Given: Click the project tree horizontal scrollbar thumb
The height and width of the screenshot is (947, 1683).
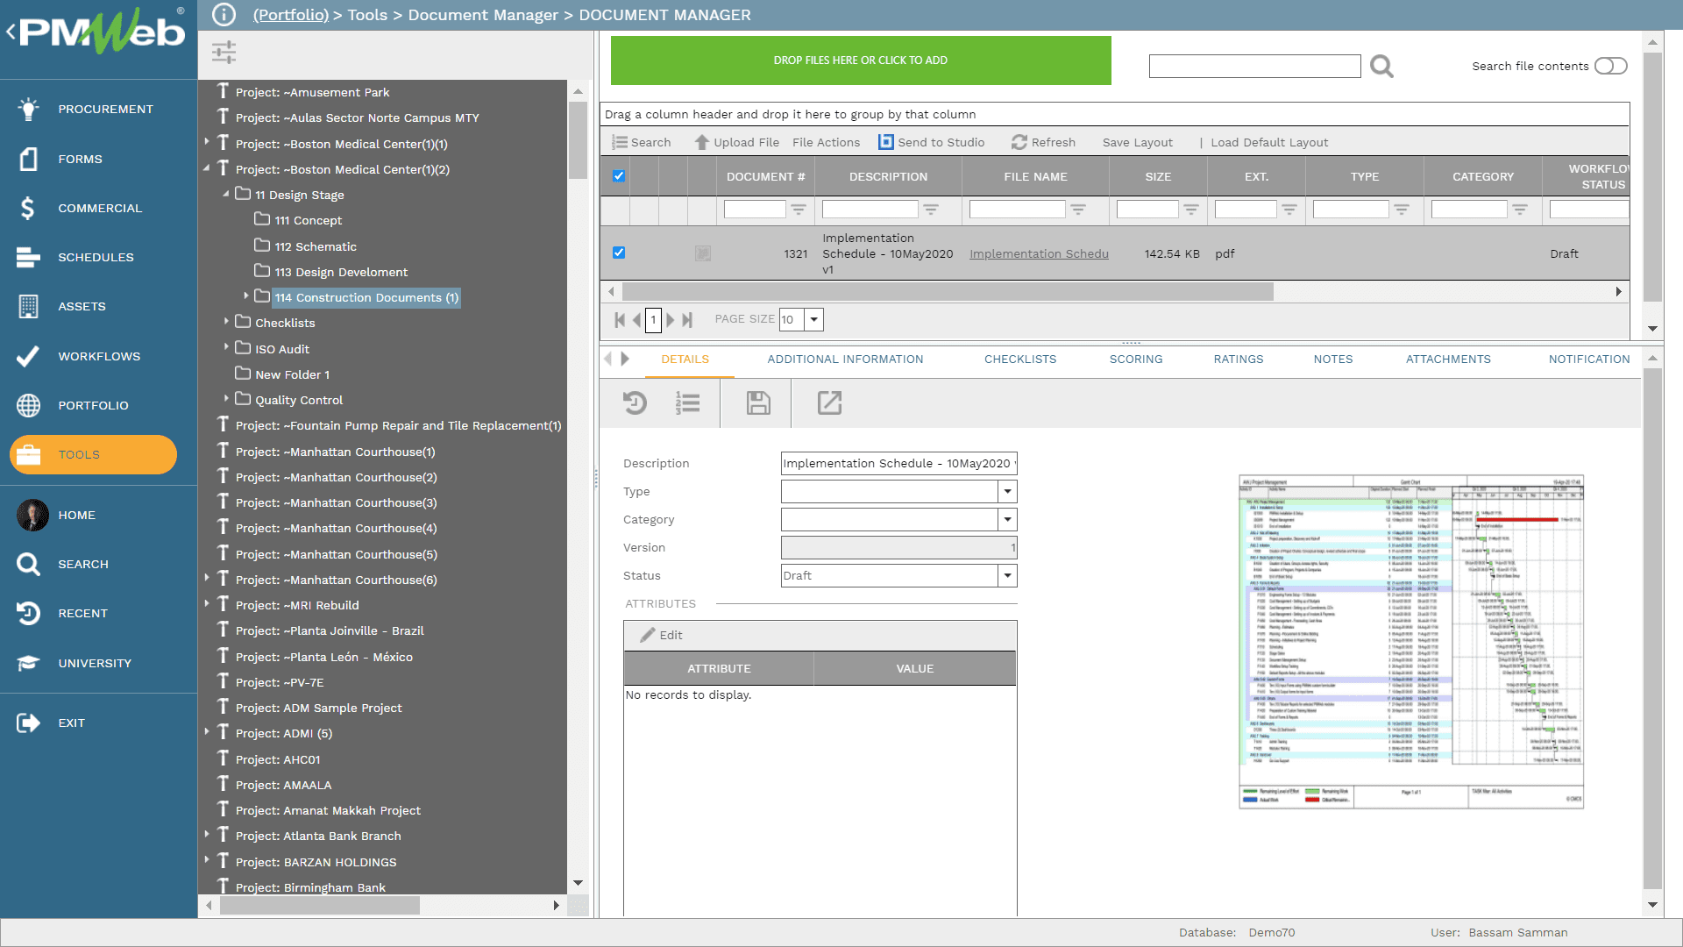Looking at the screenshot, I should pos(319,905).
